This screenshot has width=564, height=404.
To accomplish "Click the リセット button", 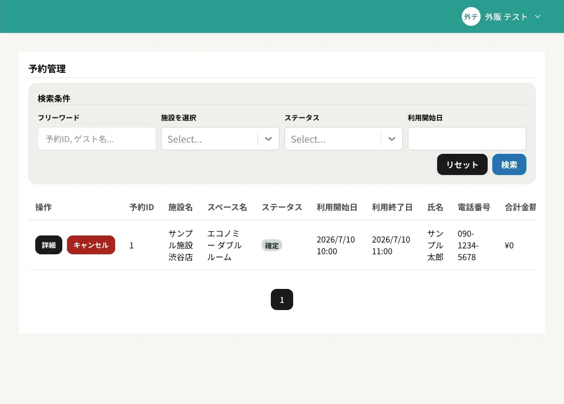I will [462, 164].
